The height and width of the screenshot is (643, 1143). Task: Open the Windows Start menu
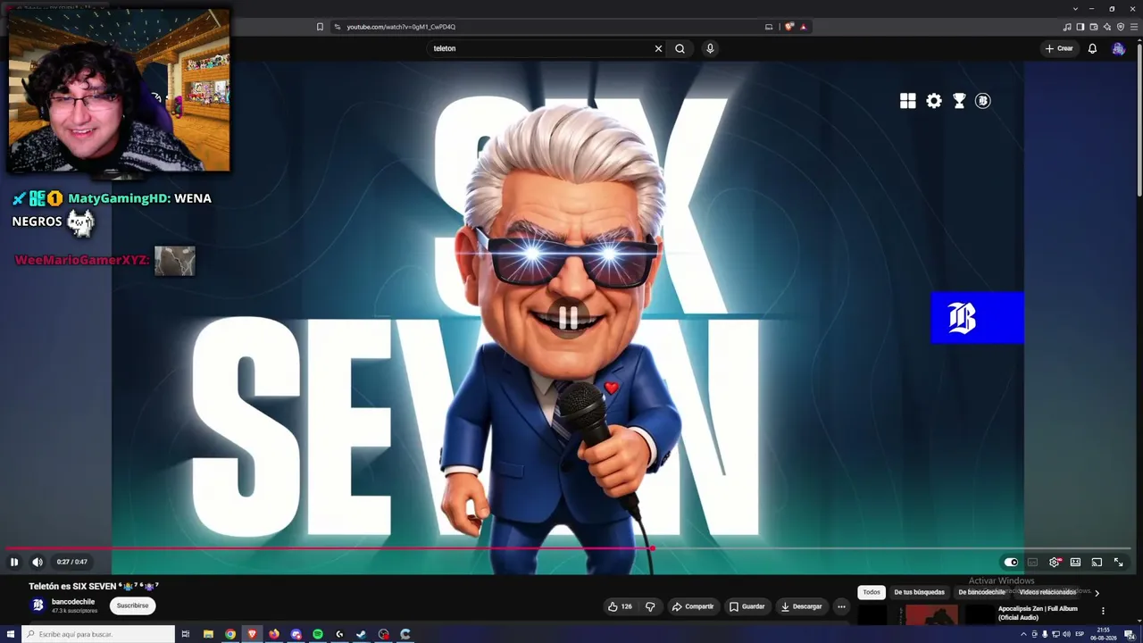[x=11, y=634]
